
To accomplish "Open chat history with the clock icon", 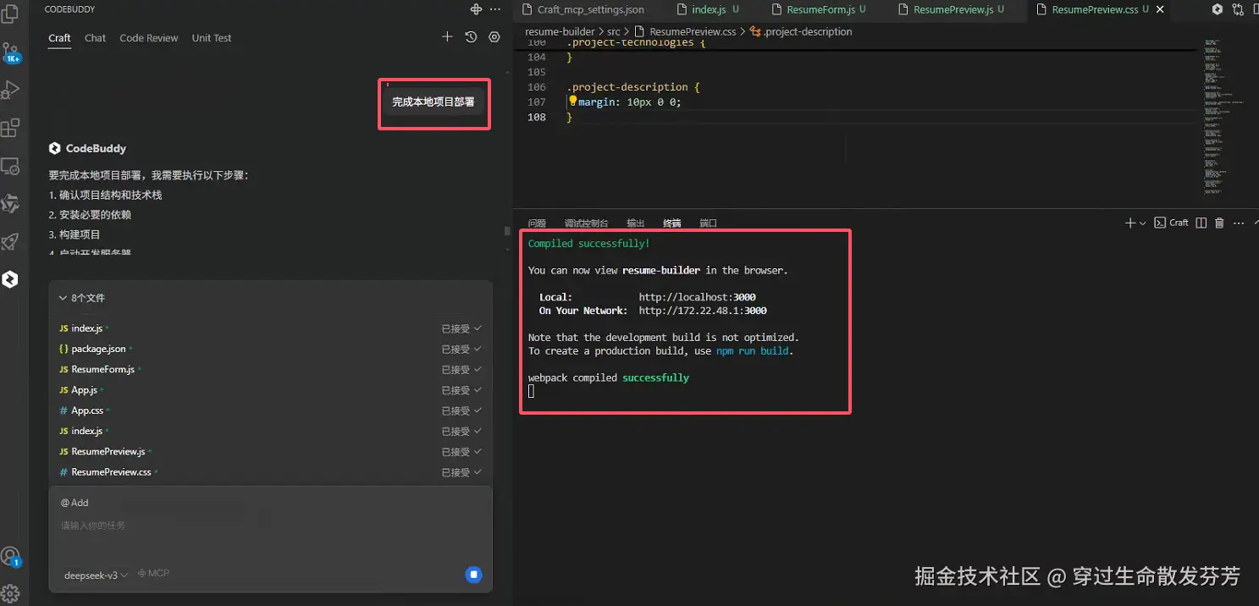I will coord(472,37).
